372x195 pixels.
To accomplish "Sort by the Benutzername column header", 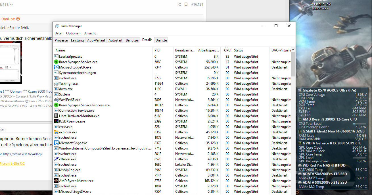I will click(x=185, y=50).
